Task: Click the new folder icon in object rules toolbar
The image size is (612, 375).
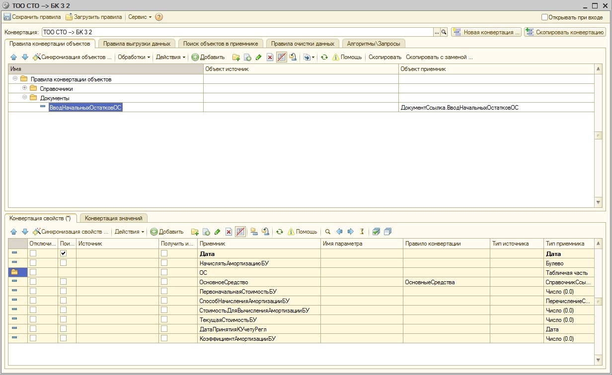Action: tap(236, 57)
